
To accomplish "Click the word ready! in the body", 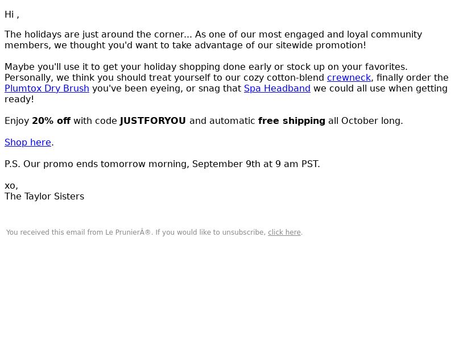I will (x=19, y=99).
